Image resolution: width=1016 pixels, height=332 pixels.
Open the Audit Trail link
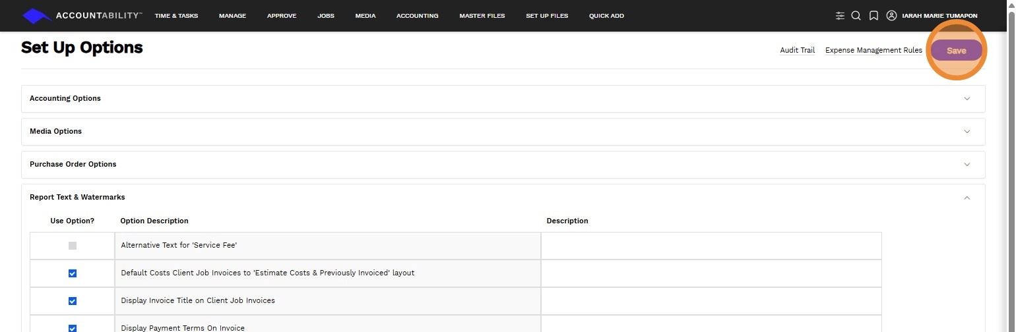click(x=797, y=50)
